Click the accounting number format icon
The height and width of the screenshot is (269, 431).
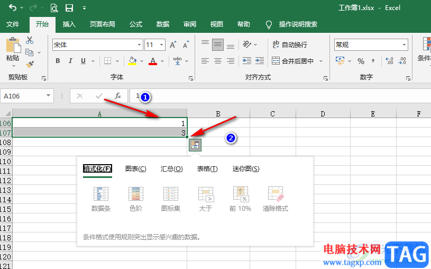340,61
